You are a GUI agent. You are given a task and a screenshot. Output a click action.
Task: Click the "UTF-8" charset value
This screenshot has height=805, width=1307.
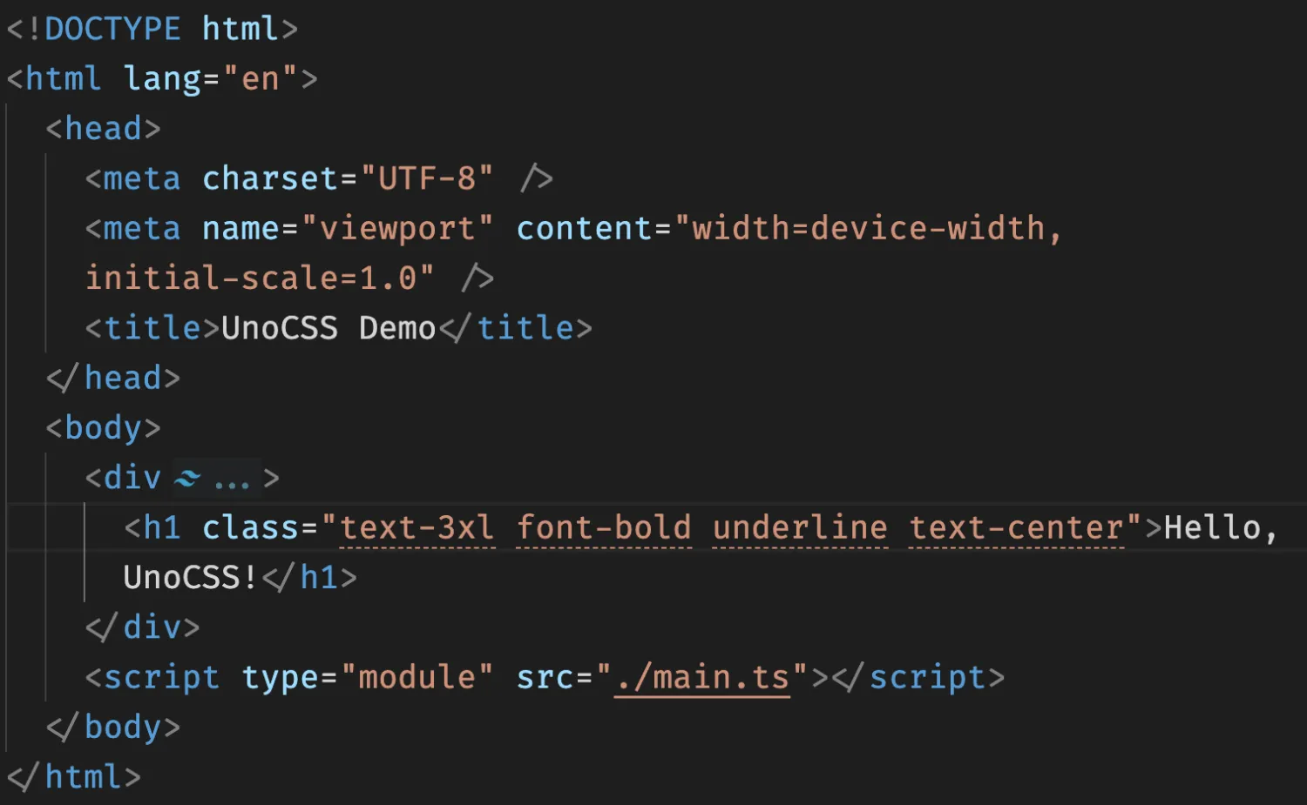click(x=426, y=178)
